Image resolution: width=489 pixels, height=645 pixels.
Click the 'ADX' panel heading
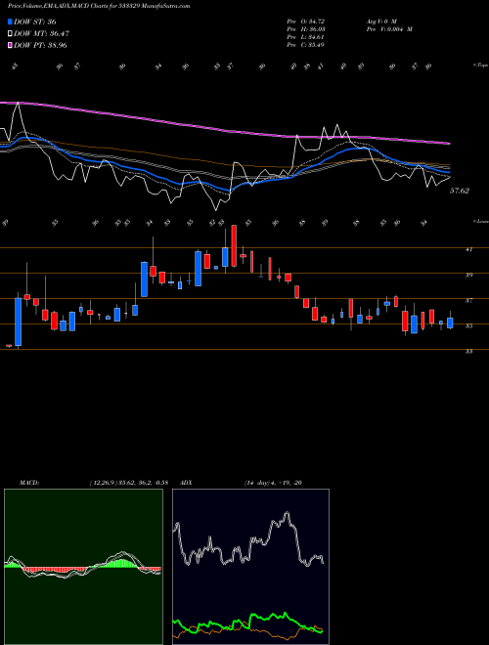[x=186, y=483]
